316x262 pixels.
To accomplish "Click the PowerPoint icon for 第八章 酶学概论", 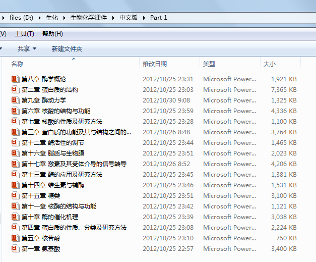I will [x=15, y=79].
